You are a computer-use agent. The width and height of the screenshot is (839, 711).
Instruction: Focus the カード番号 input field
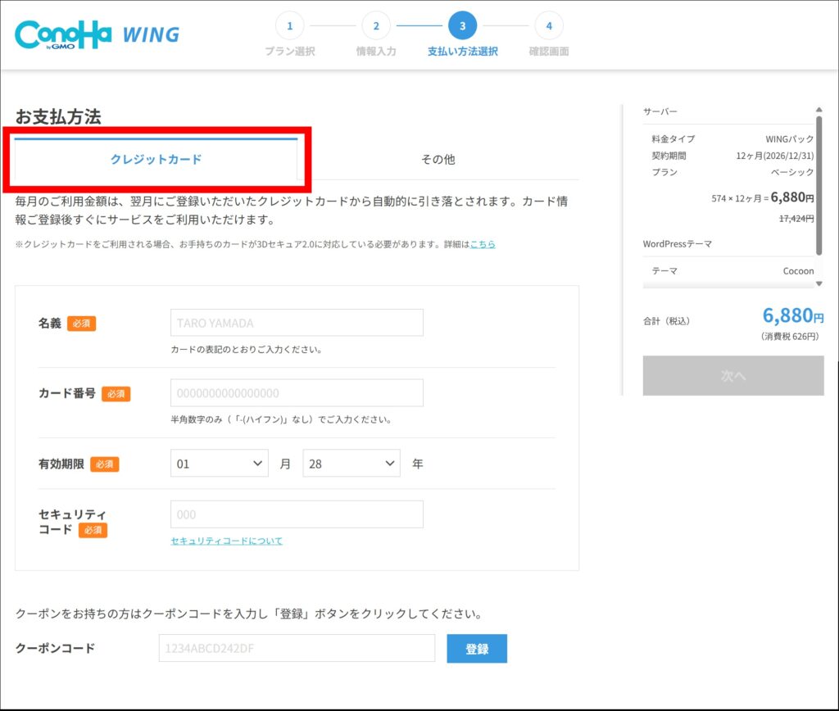pyautogui.click(x=297, y=393)
